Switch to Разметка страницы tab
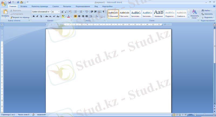Image resolution: width=216 pixels, height=117 pixels. click(40, 6)
